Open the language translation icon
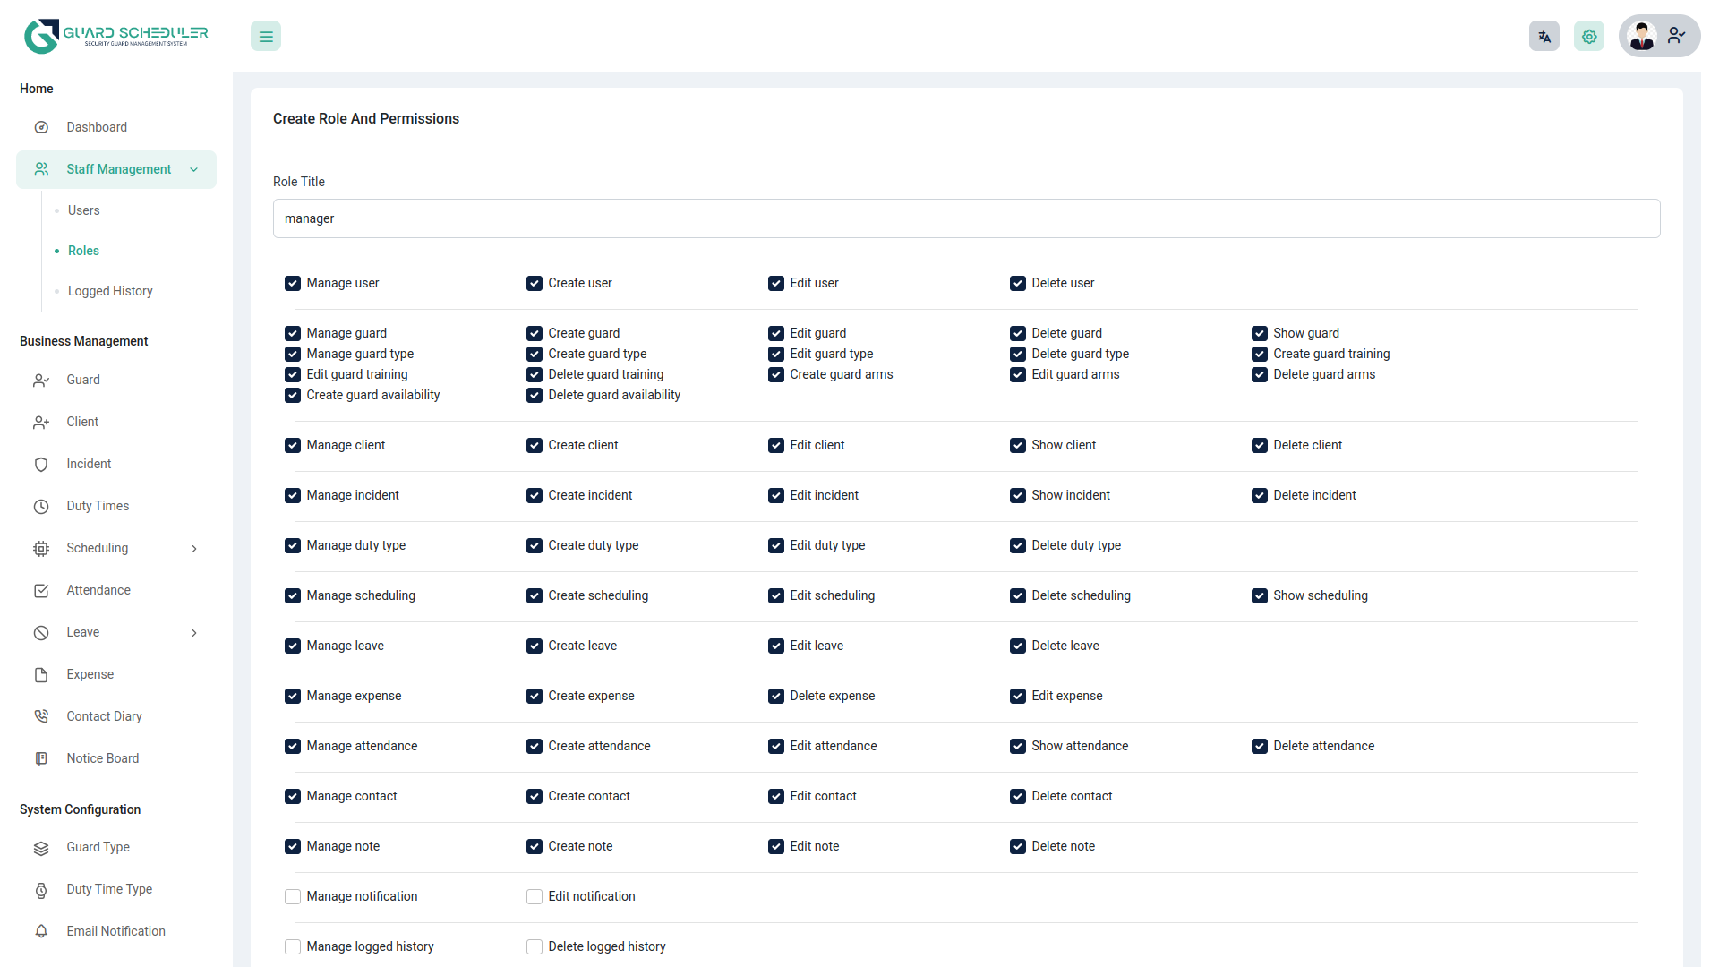The image size is (1719, 967). click(x=1544, y=36)
